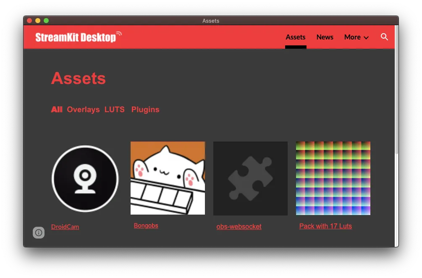Image resolution: width=422 pixels, height=278 pixels.
Task: Click the obs-websocket puzzle piece icon
Action: tap(250, 178)
